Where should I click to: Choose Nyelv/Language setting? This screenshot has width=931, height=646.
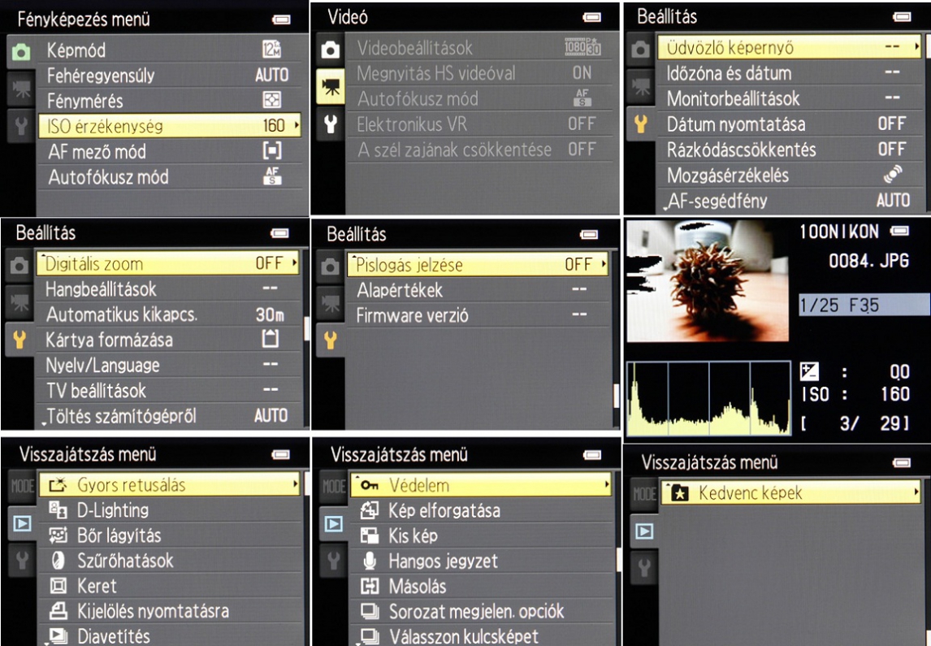click(102, 366)
